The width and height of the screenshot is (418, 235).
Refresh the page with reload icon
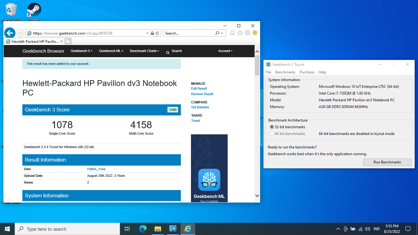(x=157, y=33)
